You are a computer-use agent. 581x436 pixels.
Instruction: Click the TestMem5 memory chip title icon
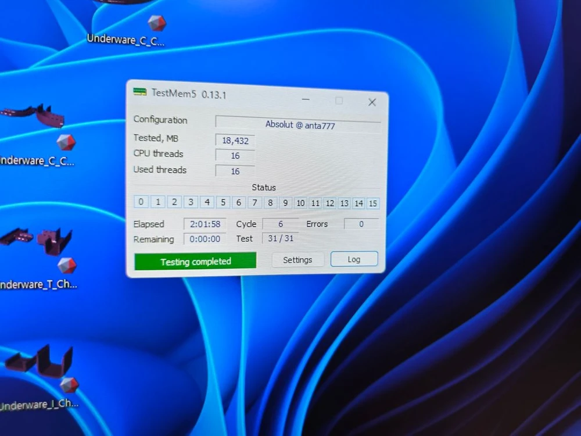[140, 91]
